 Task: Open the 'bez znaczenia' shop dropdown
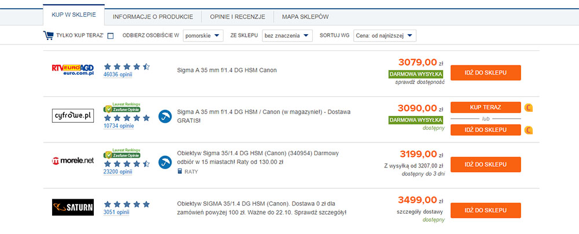tap(287, 36)
